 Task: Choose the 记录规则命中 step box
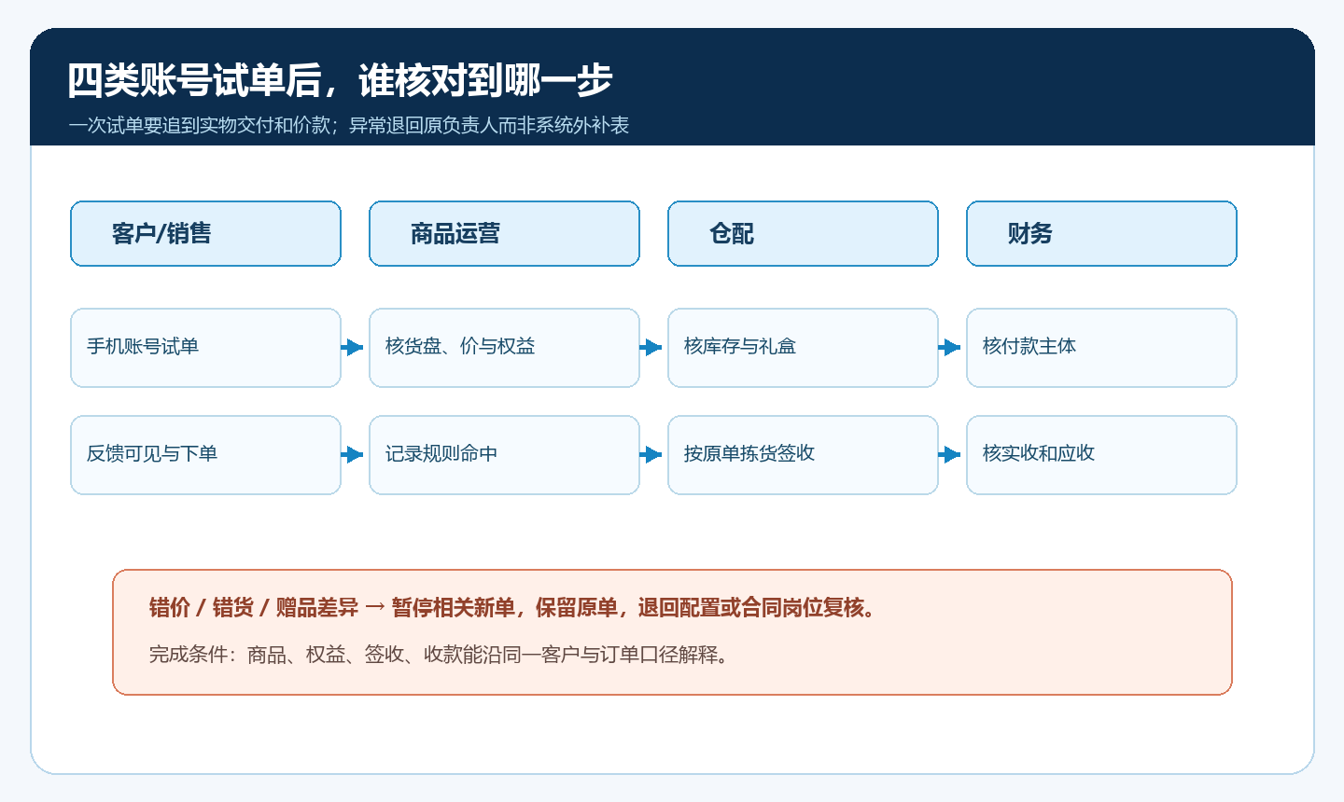point(504,455)
